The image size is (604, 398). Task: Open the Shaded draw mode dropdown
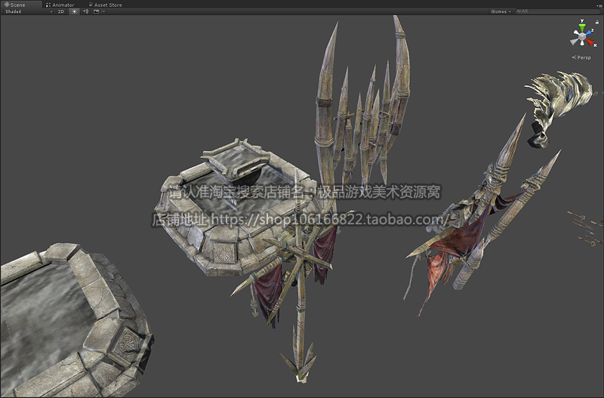coord(28,11)
